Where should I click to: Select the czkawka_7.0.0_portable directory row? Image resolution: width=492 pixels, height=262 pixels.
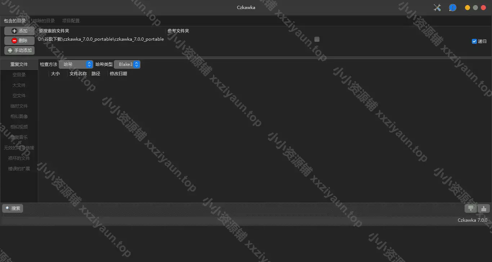pyautogui.click(x=101, y=39)
